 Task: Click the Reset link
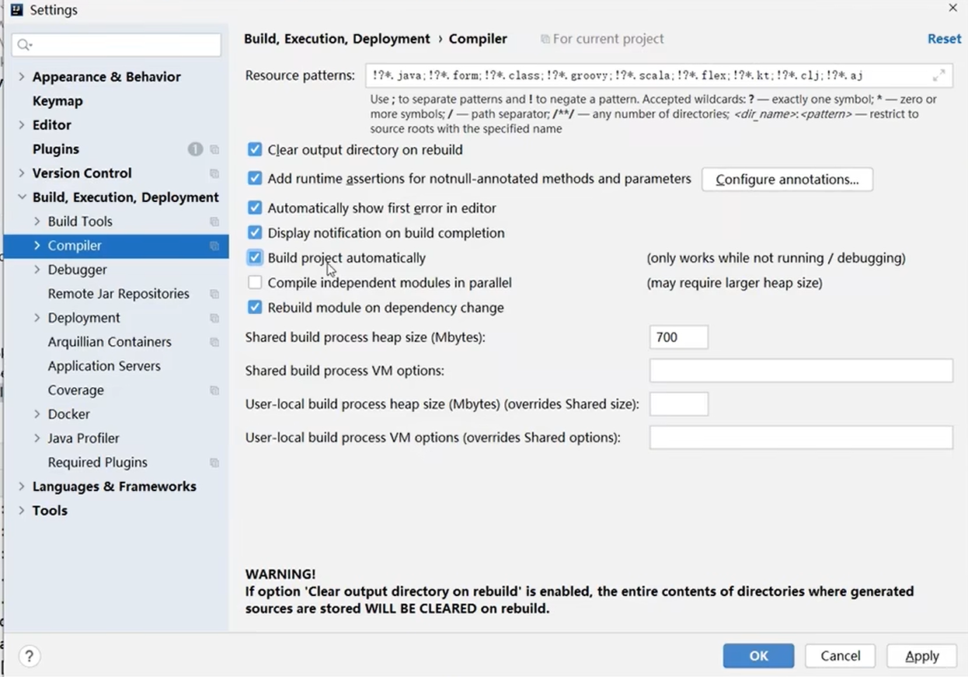[944, 39]
